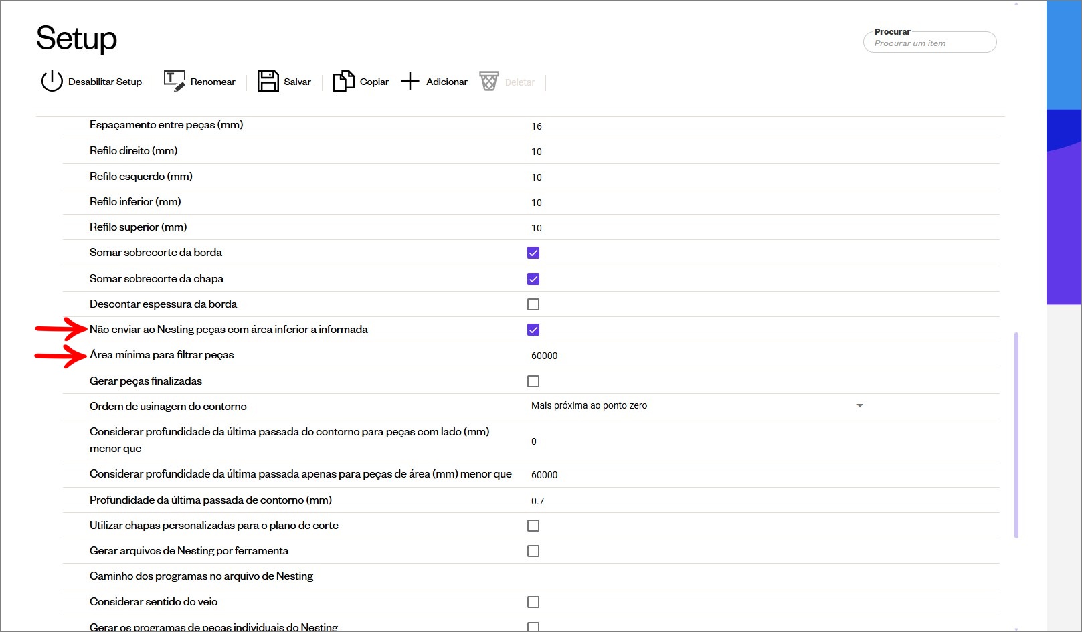The image size is (1082, 632).
Task: Click the settings list vertical scrollbar thumb
Action: point(1016,435)
